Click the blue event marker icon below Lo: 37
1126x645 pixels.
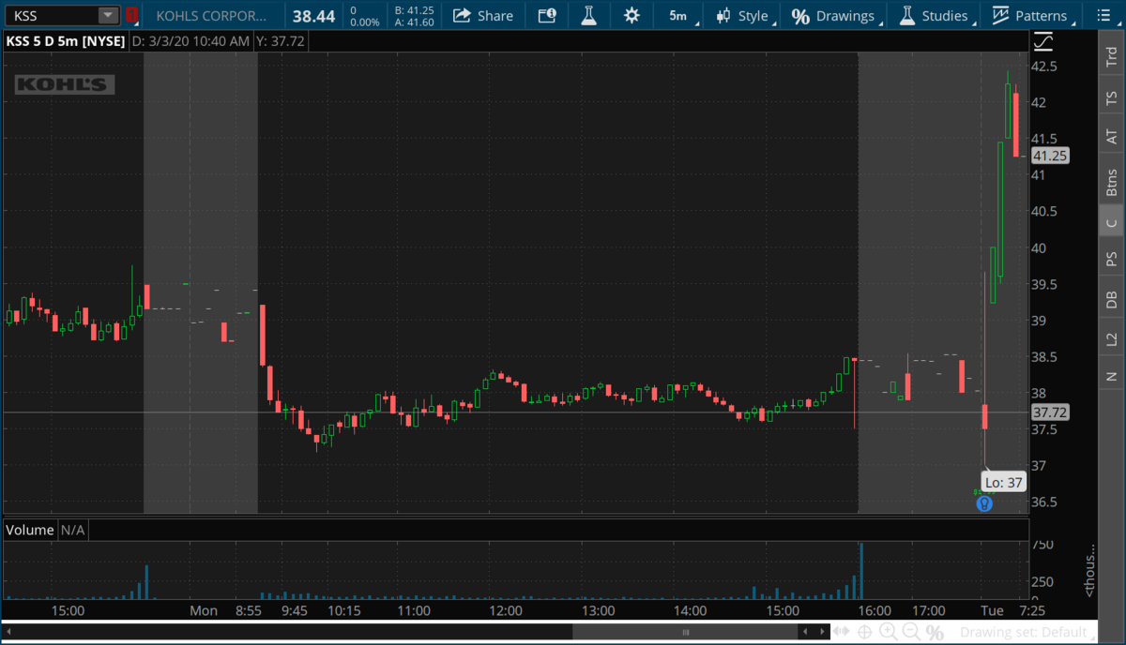[x=983, y=503]
